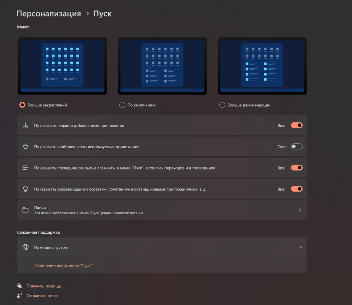Click the Связанная поддержка heading
This screenshot has width=352, height=305.
[x=39, y=232]
